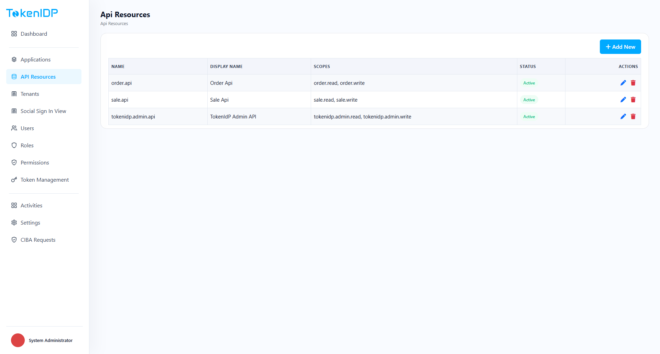Click the Api Resources page heading

pos(125,14)
